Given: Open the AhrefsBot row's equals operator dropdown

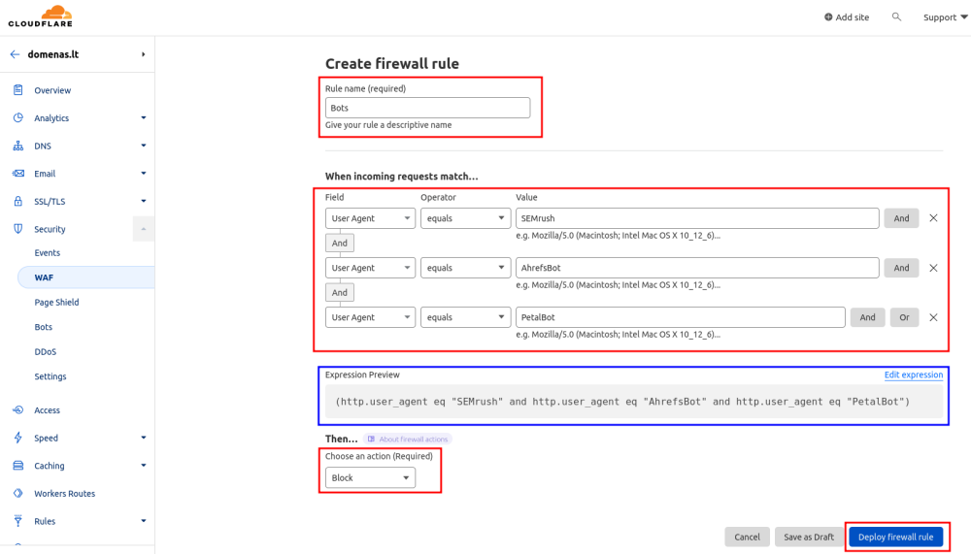Looking at the screenshot, I should coord(466,268).
